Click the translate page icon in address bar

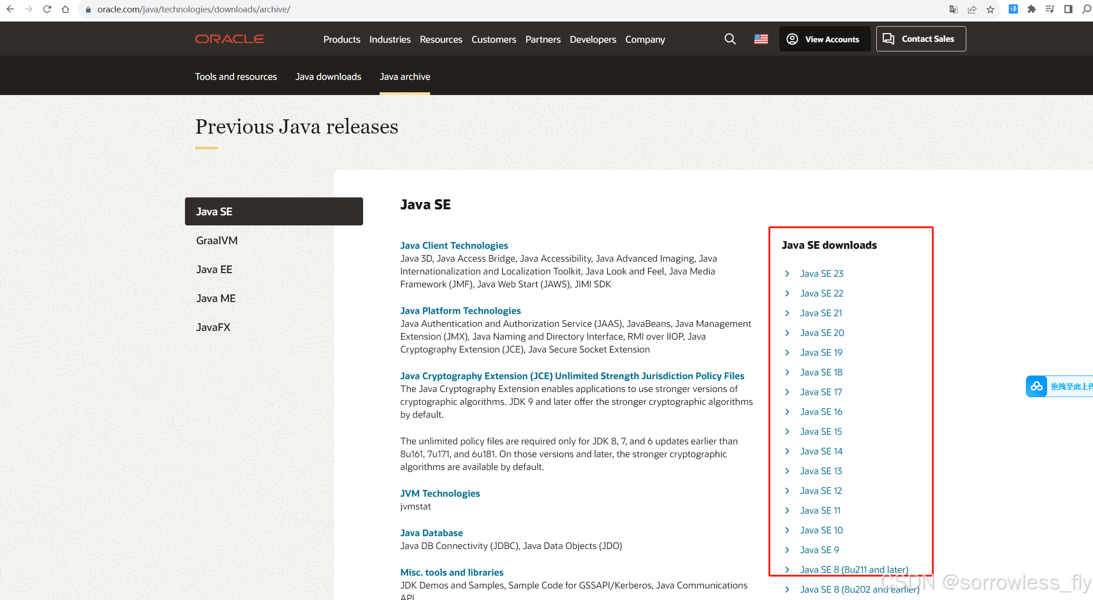click(953, 9)
